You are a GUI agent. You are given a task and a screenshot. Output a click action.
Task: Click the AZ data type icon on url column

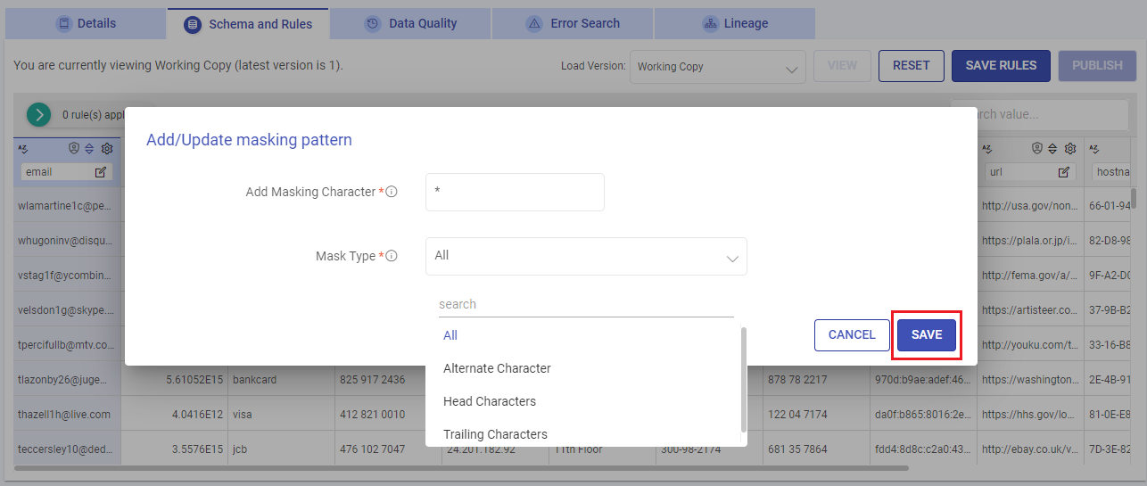pyautogui.click(x=987, y=148)
